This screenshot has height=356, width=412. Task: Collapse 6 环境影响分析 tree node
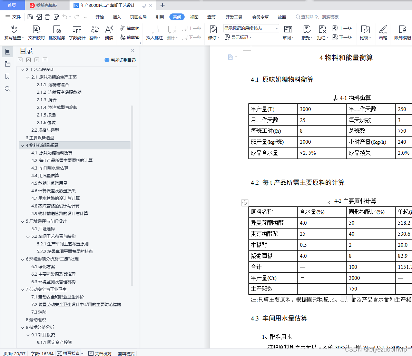22,260
